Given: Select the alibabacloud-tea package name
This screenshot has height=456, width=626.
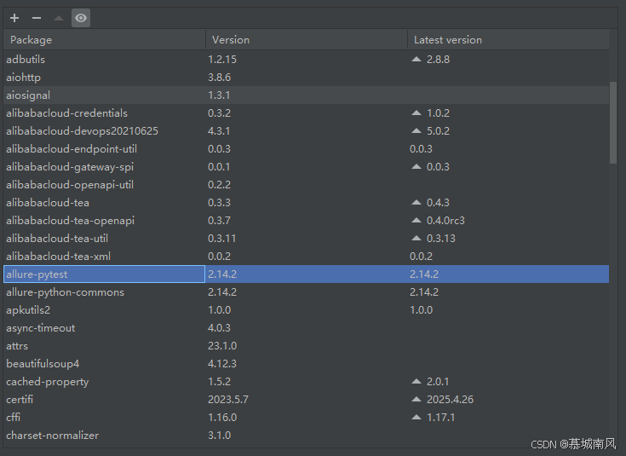Looking at the screenshot, I should coord(48,203).
